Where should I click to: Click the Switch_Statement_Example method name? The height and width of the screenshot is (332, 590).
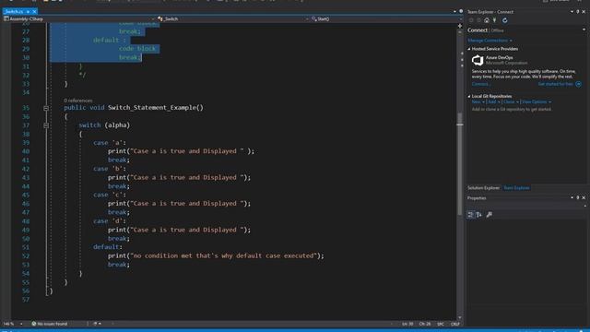coord(152,108)
